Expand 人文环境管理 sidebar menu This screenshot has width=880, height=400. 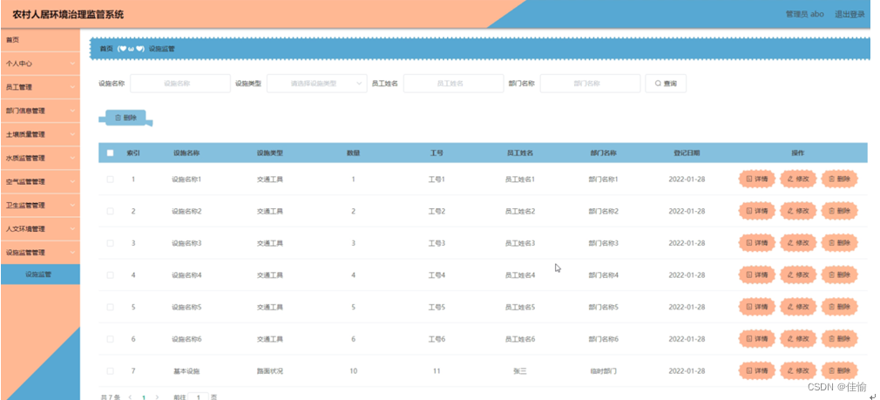pos(40,229)
